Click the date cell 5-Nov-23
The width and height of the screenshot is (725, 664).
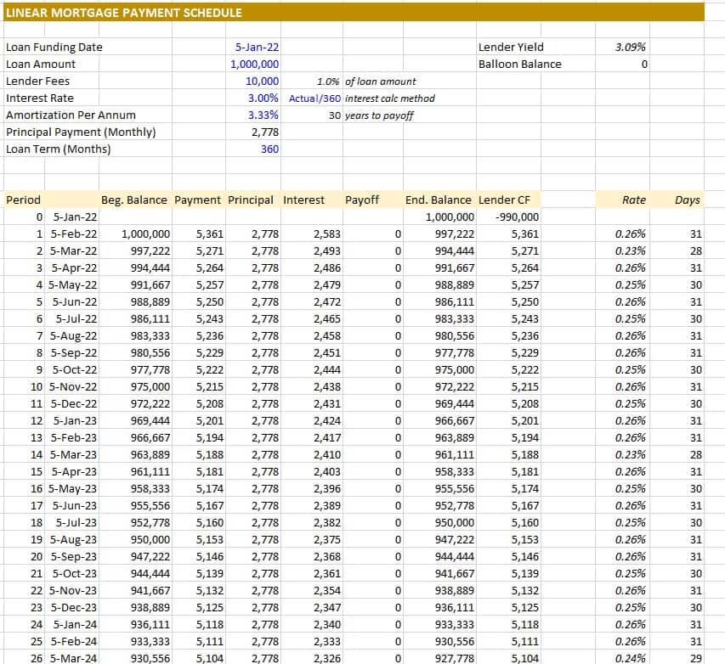coord(73,591)
